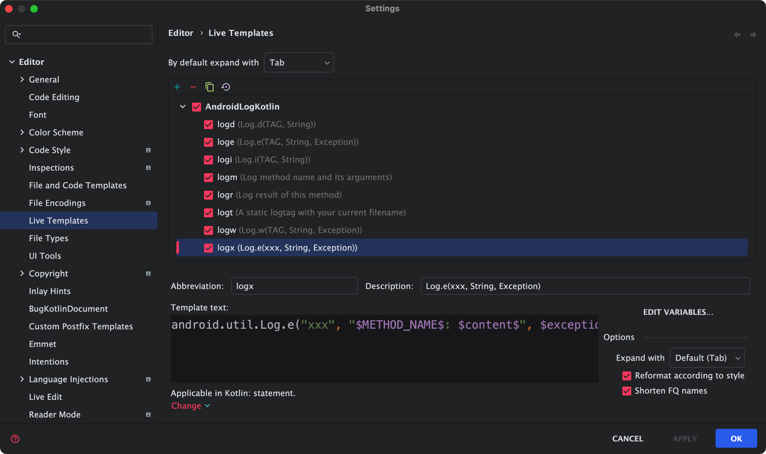Click the remove template minus icon
This screenshot has width=766, height=454.
193,87
